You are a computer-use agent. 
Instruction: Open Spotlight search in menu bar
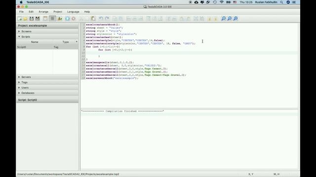[281, 2]
